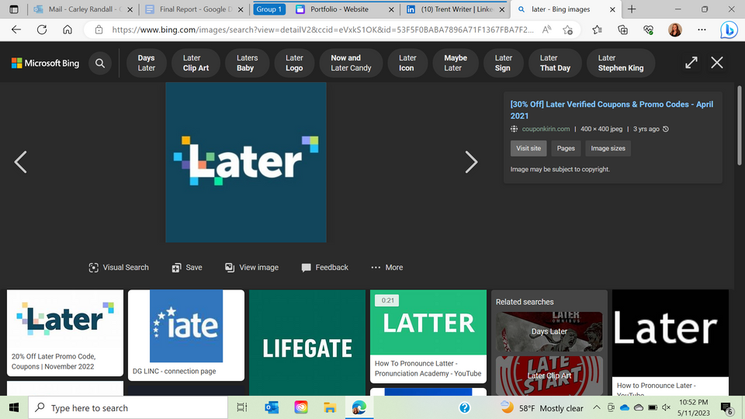Open the weather widget 58°F Mostly clear
This screenshot has height=419, width=745.
pos(542,408)
